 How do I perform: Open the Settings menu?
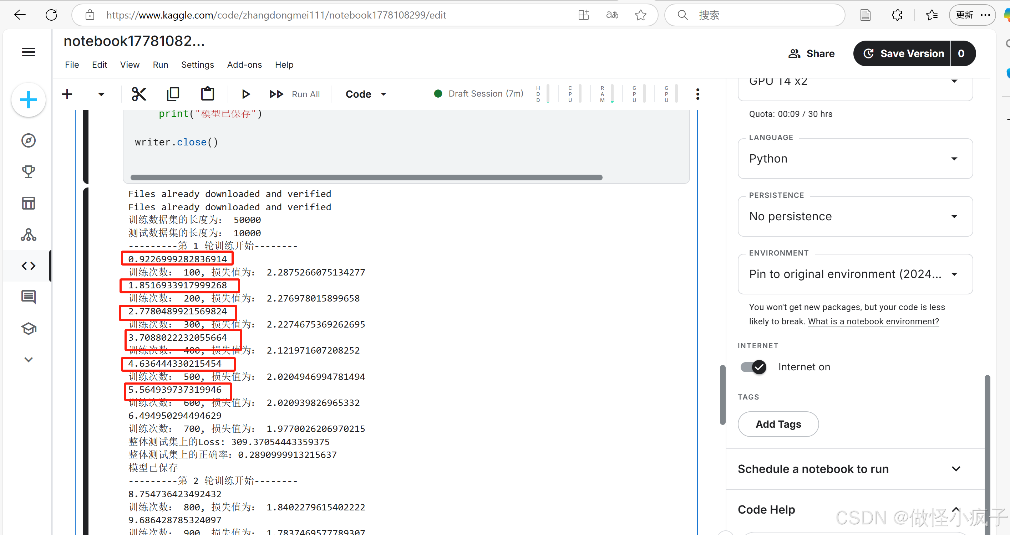197,65
